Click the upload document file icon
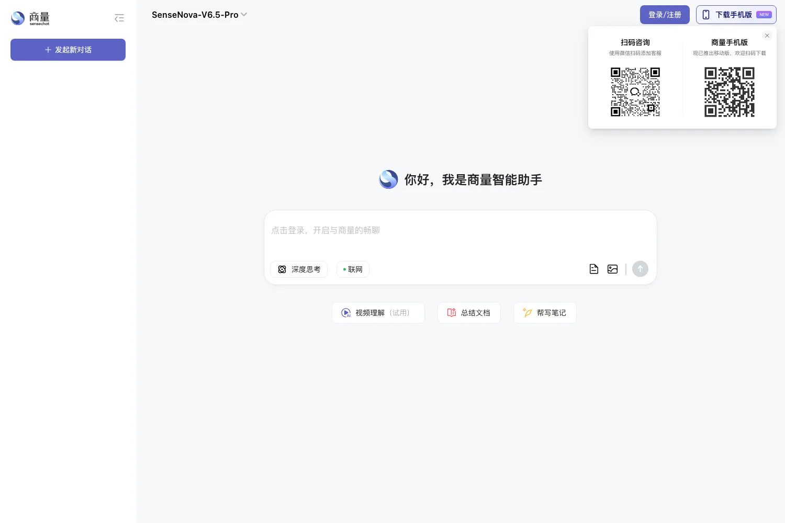The image size is (785, 523). (x=594, y=269)
